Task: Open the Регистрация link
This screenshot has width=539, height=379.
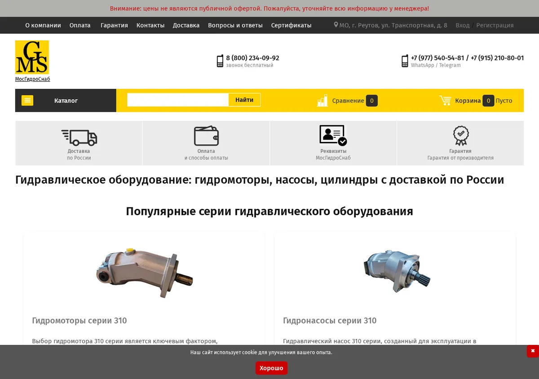Action: click(x=495, y=25)
